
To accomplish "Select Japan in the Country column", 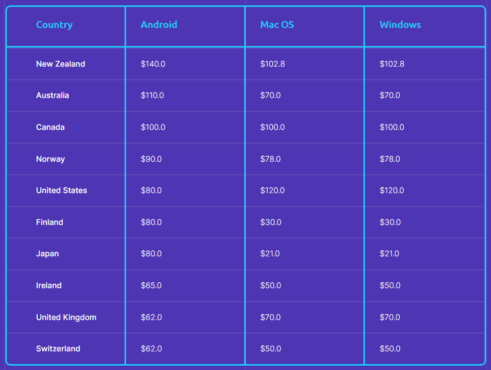I will (47, 254).
